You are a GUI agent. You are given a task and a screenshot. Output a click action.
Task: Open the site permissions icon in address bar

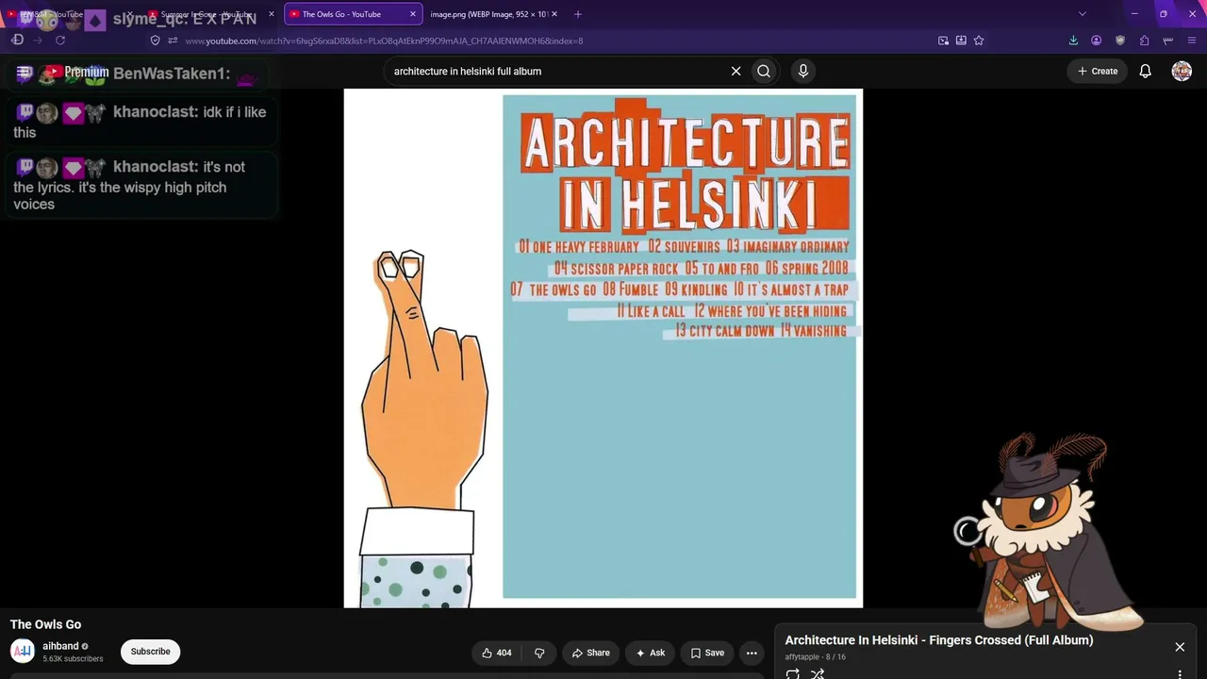[x=173, y=41]
